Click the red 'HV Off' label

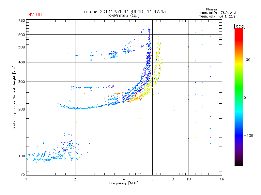click(x=35, y=15)
